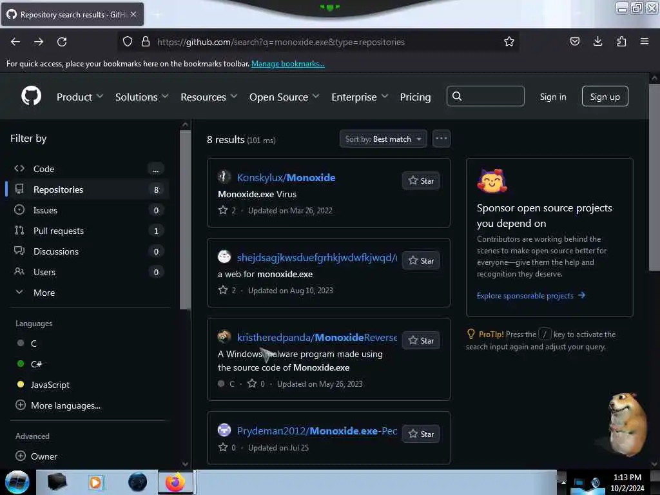This screenshot has height=495, width=660.
Task: Open the Pocket save icon
Action: tap(574, 41)
